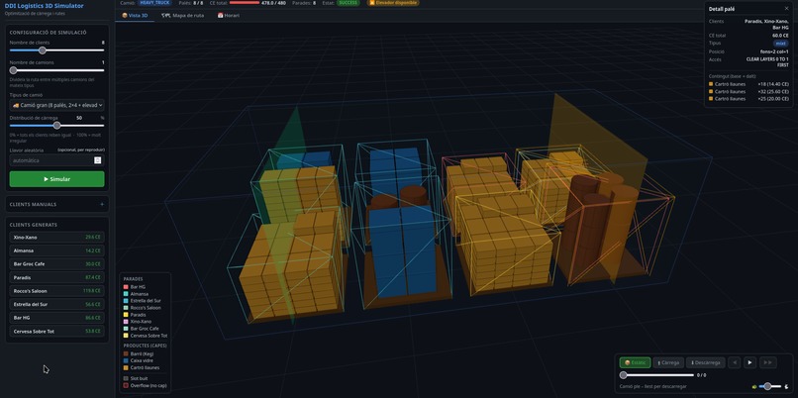798x398 pixels.
Task: Select the Estàtic mode button
Action: click(635, 363)
